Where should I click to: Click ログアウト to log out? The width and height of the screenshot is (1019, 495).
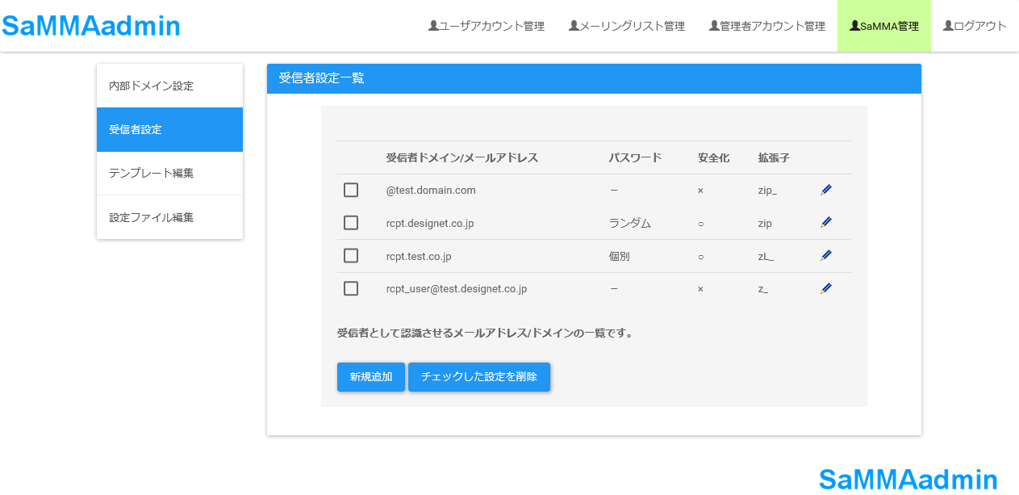(x=975, y=26)
